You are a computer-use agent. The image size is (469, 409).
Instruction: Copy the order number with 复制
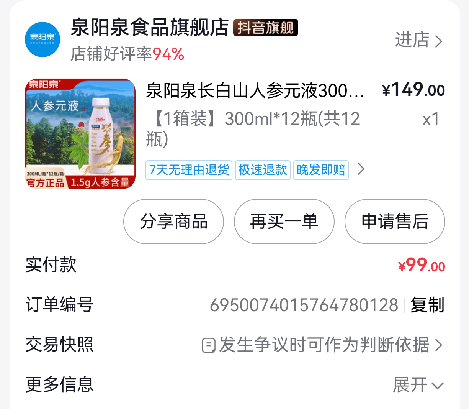pyautogui.click(x=427, y=305)
